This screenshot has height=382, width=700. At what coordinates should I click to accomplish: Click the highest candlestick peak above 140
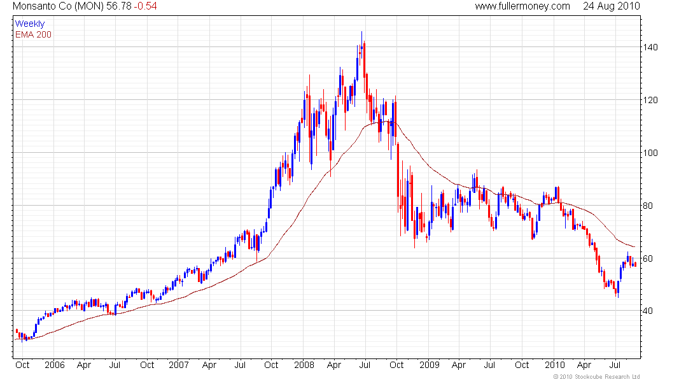(361, 45)
